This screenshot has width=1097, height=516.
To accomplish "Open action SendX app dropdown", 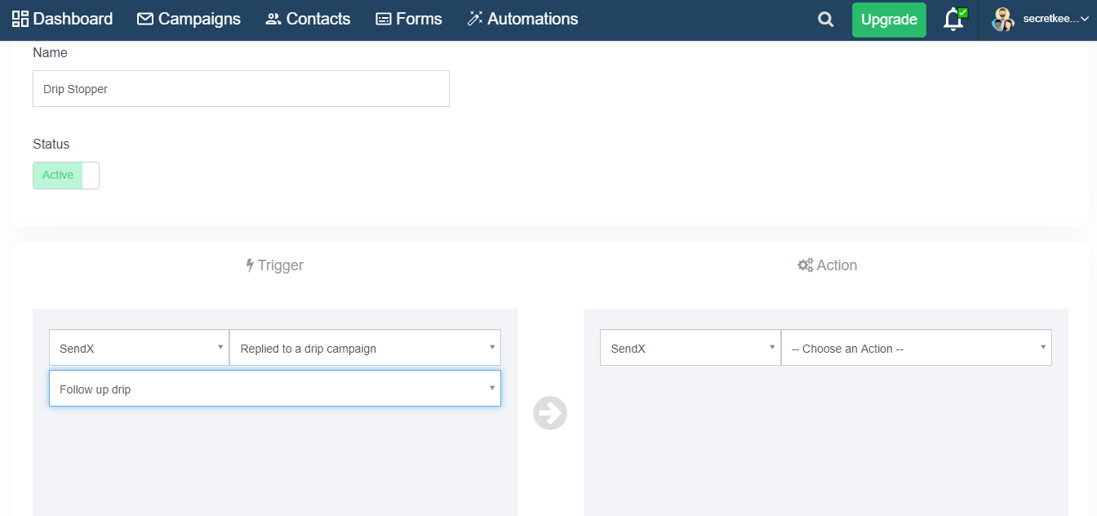I will click(691, 348).
